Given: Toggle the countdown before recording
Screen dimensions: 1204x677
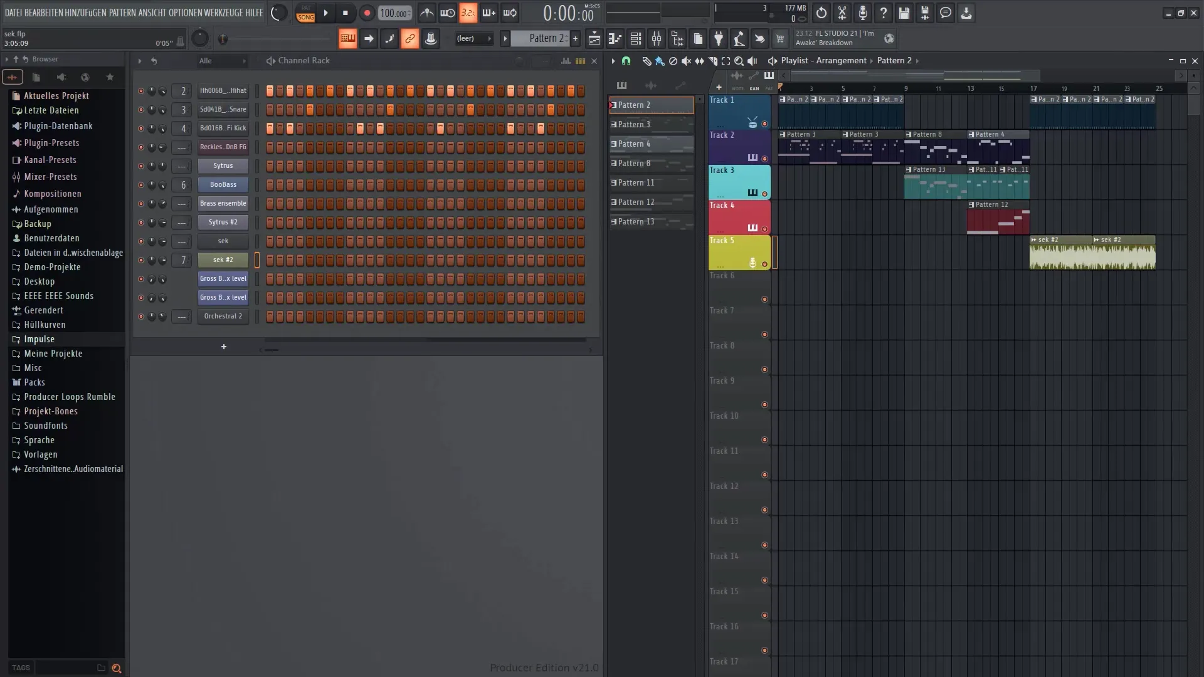Looking at the screenshot, I should [468, 13].
